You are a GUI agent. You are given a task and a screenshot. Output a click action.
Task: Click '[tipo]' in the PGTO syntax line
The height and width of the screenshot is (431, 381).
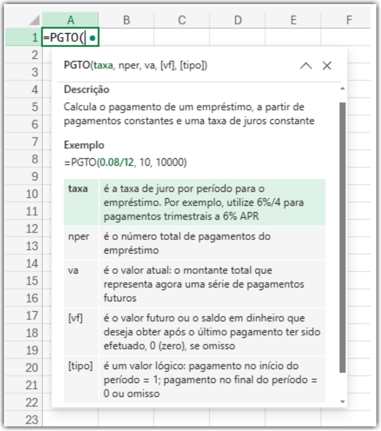[192, 65]
